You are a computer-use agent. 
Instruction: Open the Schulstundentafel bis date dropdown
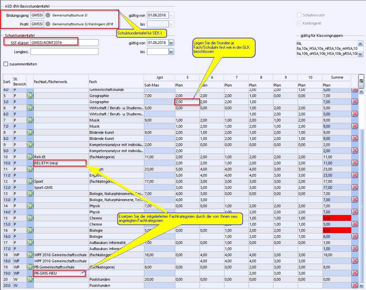[172, 52]
